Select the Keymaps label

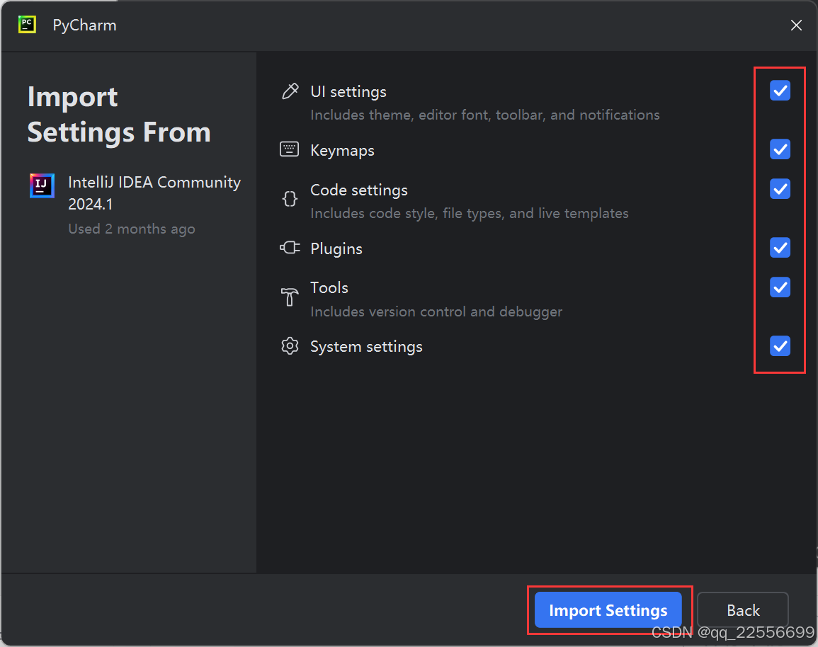pyautogui.click(x=342, y=151)
